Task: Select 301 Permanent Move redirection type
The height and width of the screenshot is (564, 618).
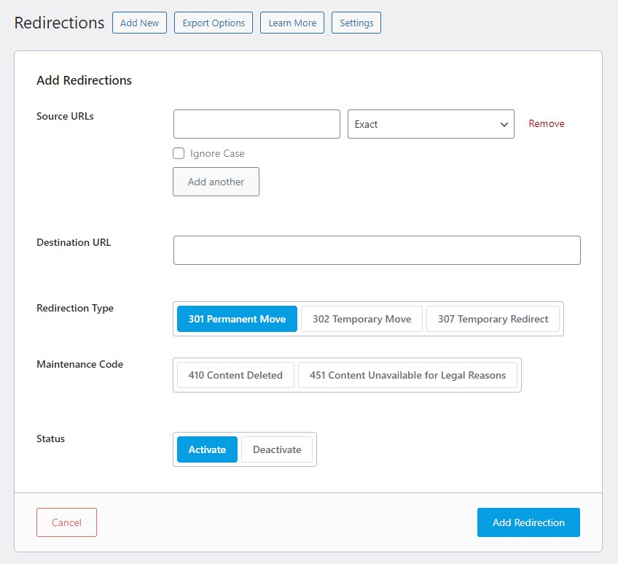Action: point(237,319)
